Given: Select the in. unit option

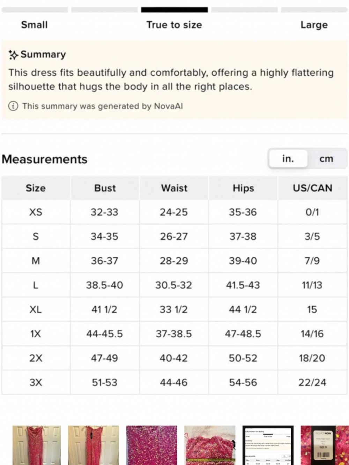Looking at the screenshot, I should (288, 159).
